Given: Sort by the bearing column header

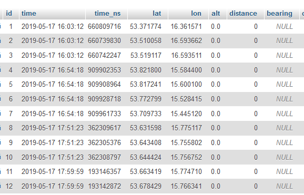Looking at the screenshot, I should coord(280,14).
